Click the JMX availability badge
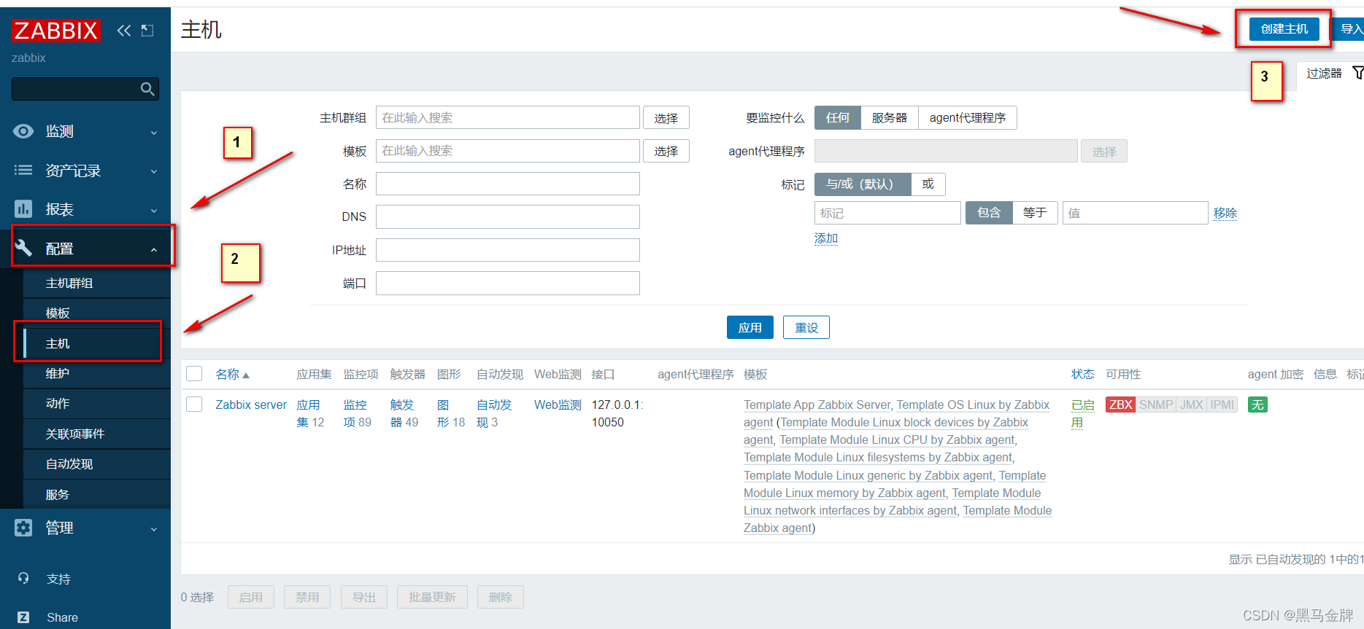 click(x=1192, y=405)
